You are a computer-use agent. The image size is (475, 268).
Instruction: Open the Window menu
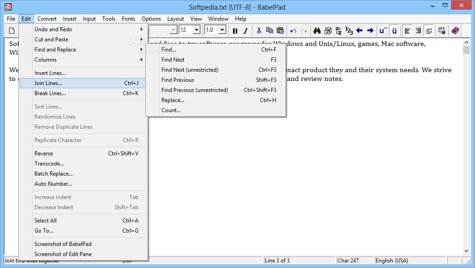(218, 19)
